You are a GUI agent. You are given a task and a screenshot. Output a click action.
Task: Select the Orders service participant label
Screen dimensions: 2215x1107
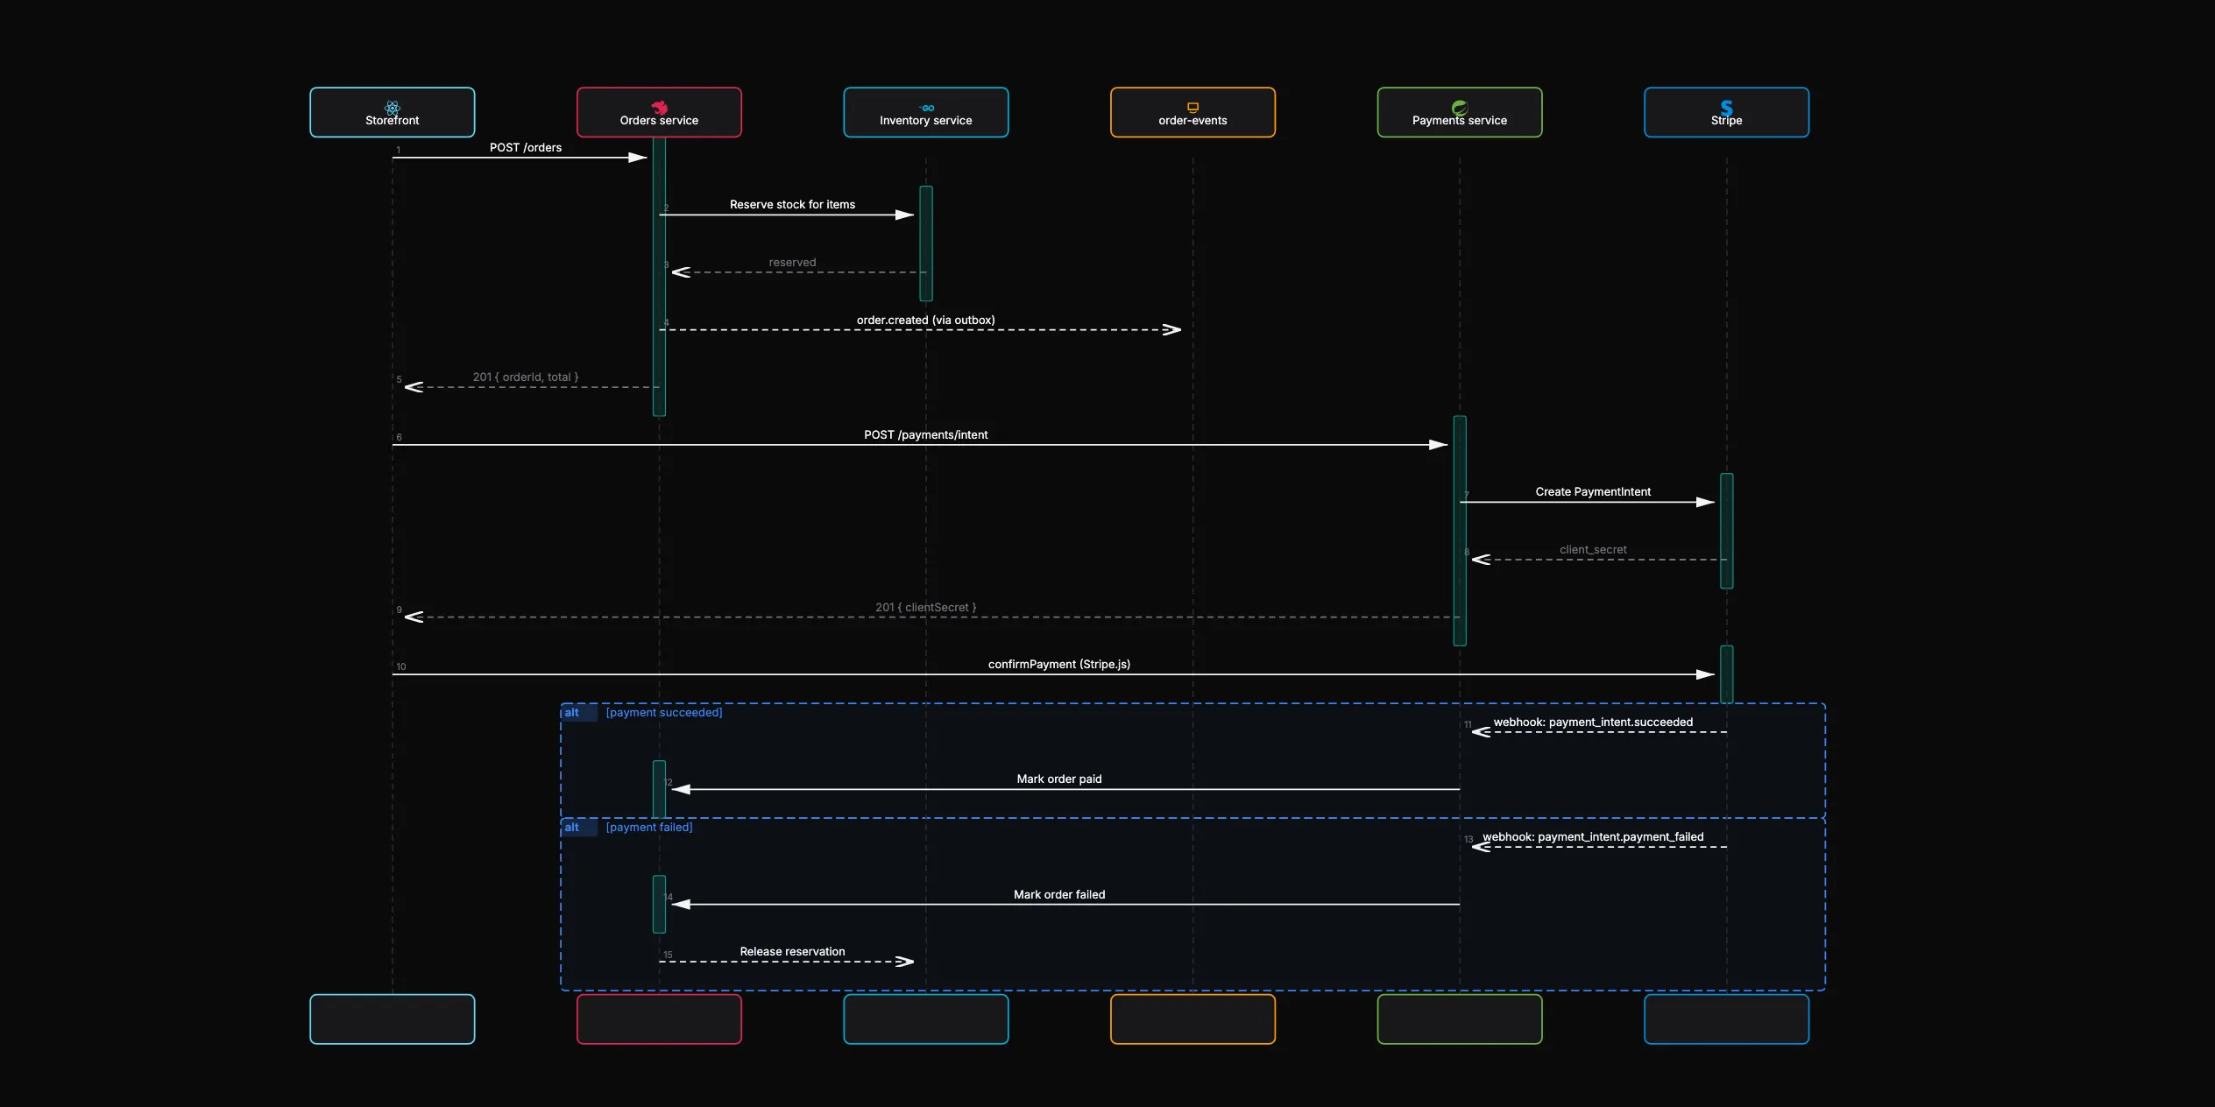(659, 121)
